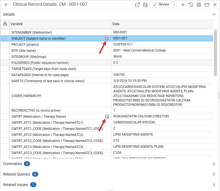Click the Data column header
220x191 pixels.
pyautogui.click(x=162, y=24)
